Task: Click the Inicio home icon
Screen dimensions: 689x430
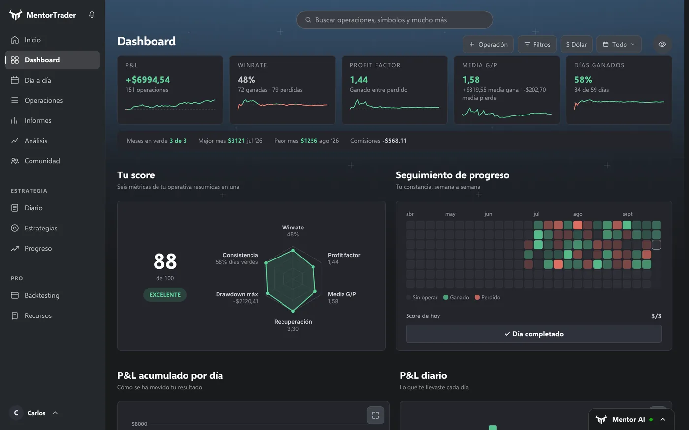Action: tap(15, 40)
